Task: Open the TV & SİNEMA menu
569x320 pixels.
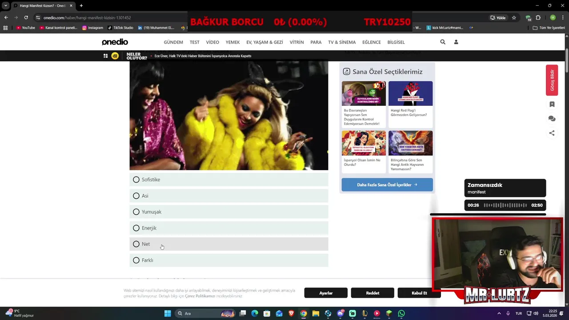Action: pyautogui.click(x=342, y=42)
